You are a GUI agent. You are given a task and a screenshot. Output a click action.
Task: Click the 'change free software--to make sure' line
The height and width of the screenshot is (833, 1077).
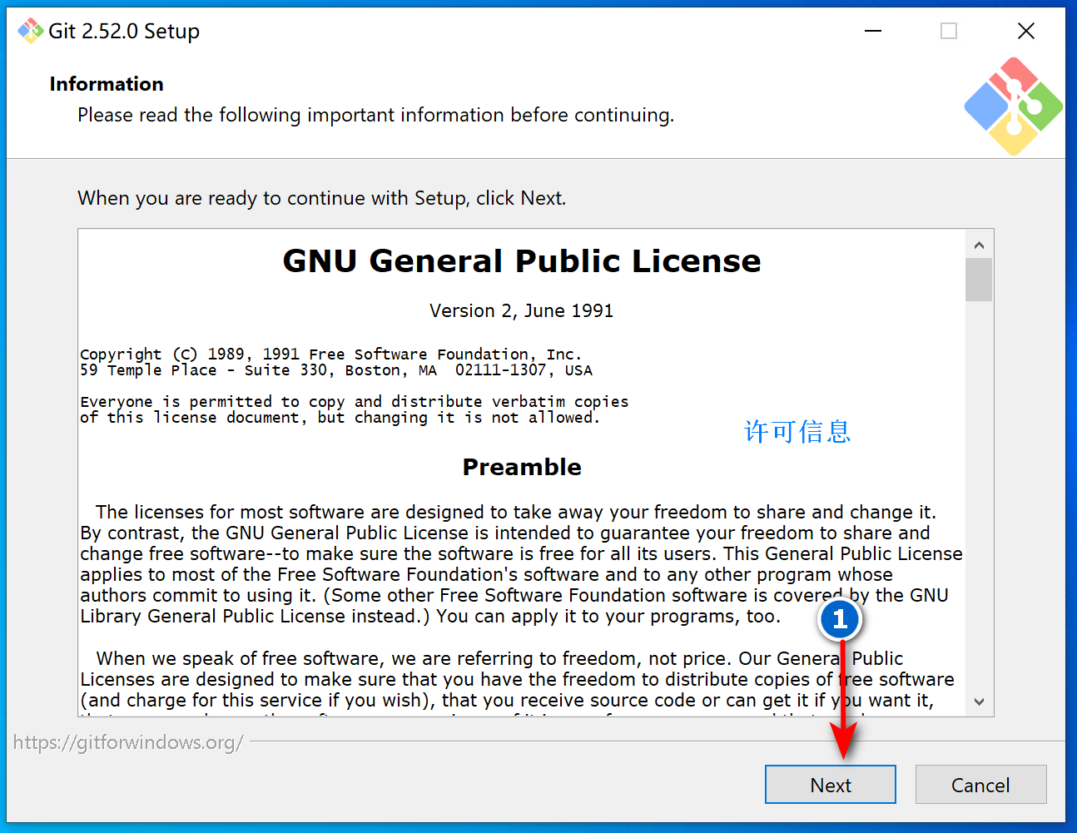[521, 553]
